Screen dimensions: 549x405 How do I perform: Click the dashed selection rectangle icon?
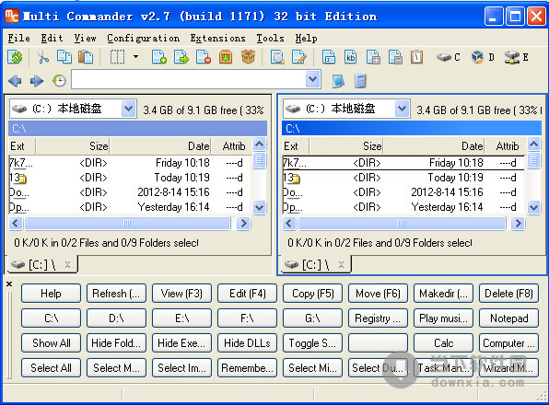[x=117, y=57]
